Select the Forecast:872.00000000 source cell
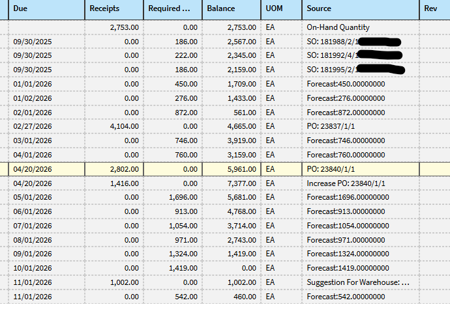This screenshot has width=450, height=309. pos(361,113)
